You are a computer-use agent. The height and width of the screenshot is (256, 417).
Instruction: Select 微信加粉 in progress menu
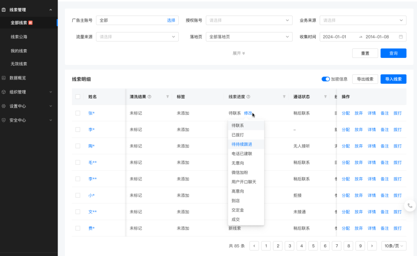[246, 173]
